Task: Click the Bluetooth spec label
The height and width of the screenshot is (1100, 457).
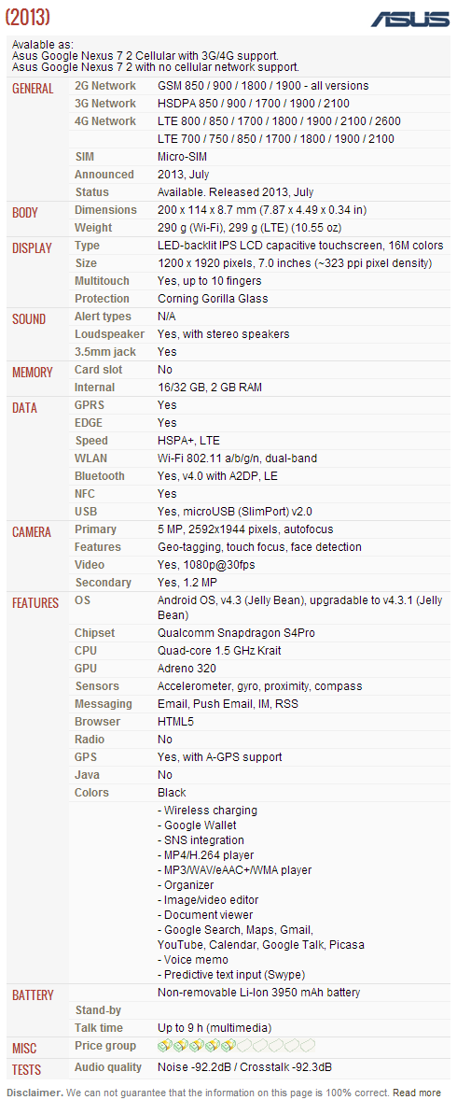Action: (x=100, y=475)
